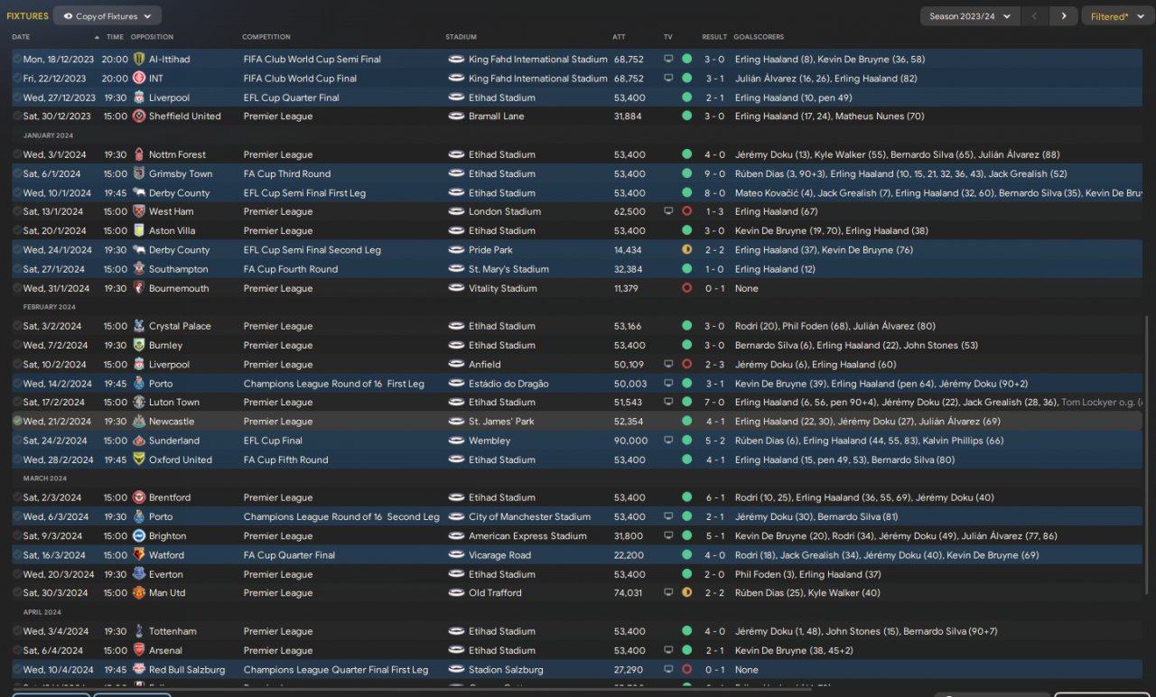Go to the next season arrow
Image resolution: width=1156 pixels, height=697 pixels.
[x=1064, y=16]
